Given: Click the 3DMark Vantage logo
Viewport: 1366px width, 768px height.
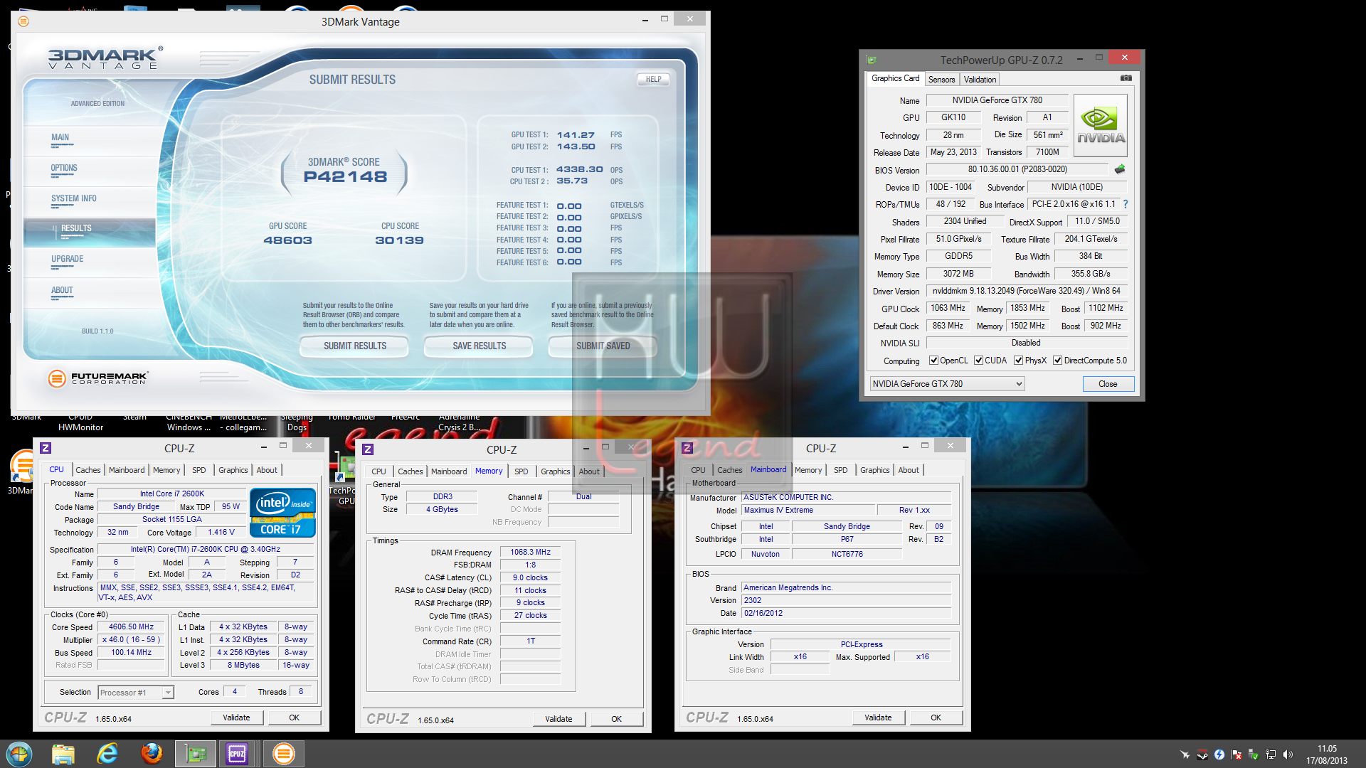Looking at the screenshot, I should point(105,58).
